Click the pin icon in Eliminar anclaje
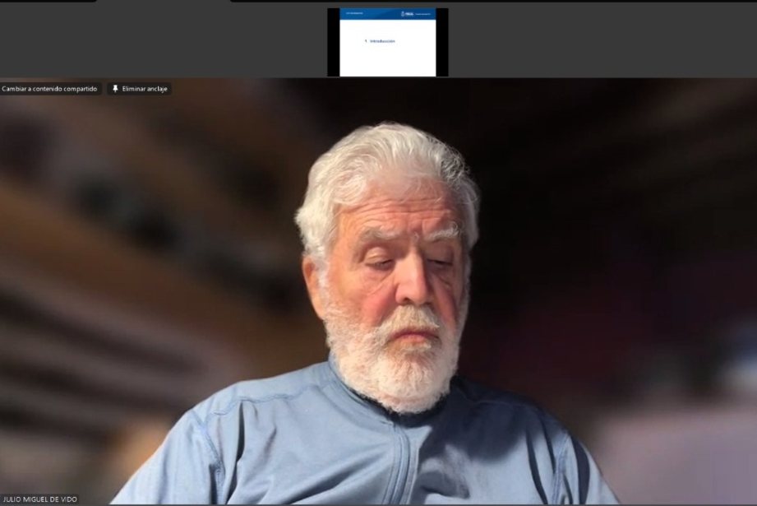 tap(115, 89)
